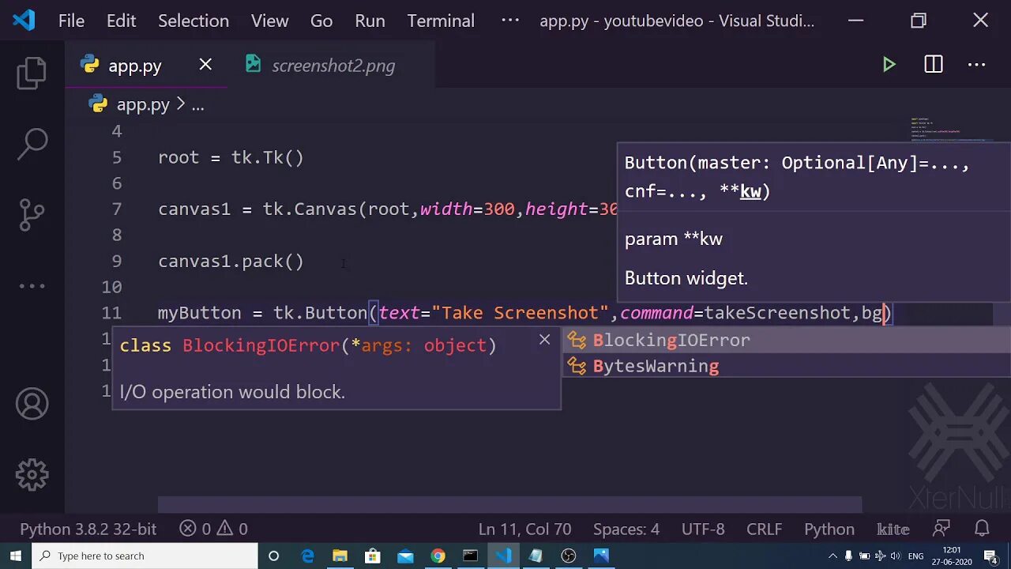
Task: Click Ln 11, Col 70 indicator
Action: pos(524,529)
